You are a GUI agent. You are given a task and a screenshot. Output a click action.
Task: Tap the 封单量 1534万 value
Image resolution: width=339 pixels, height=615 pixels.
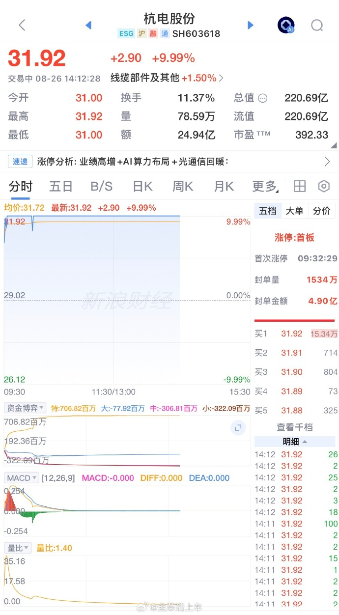coord(322,280)
